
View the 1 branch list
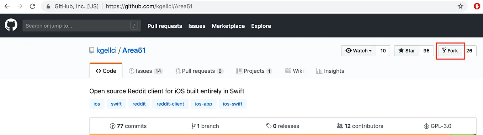(x=205, y=126)
